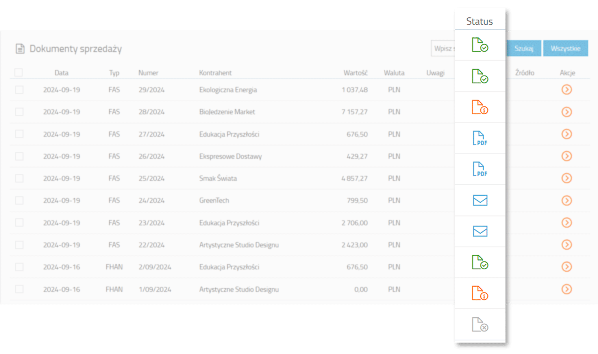
Task: Select checkbox of invoice 27/2024 row
Action: (19, 134)
